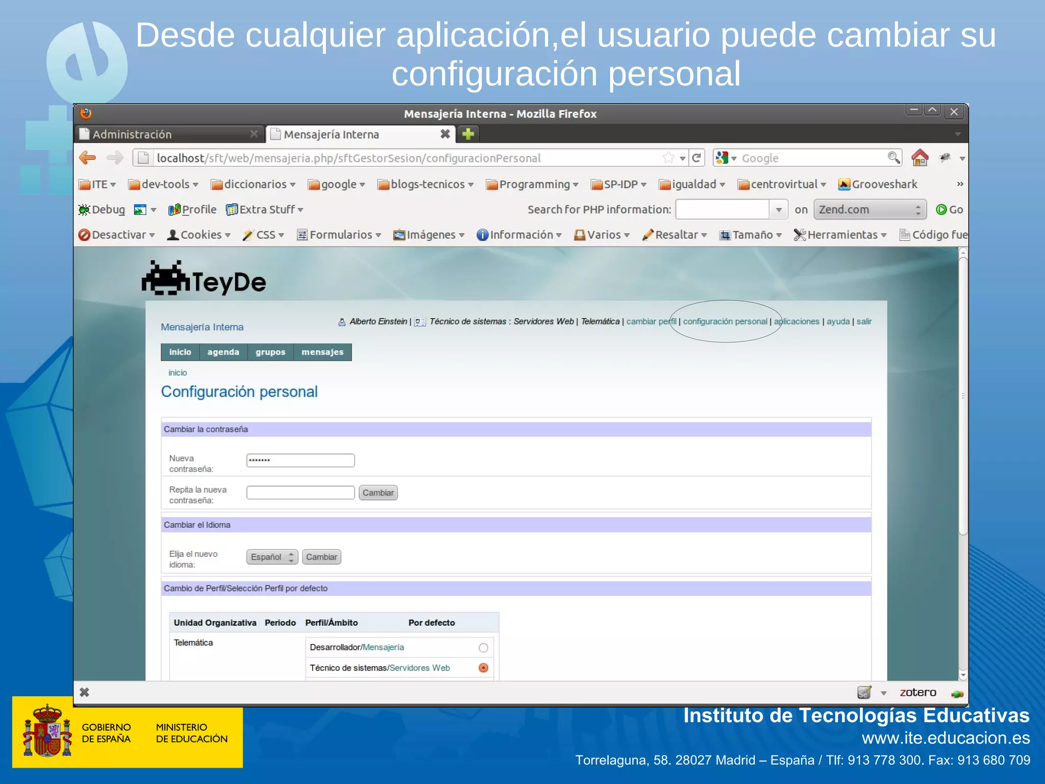This screenshot has width=1045, height=784.
Task: Open the diccionarios bookmarks folder
Action: click(253, 184)
